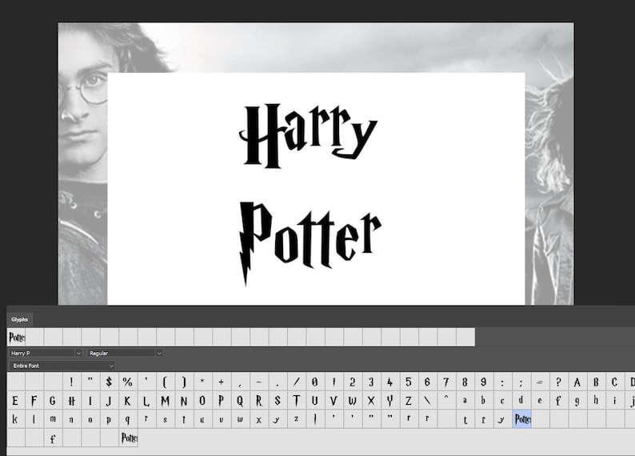Select the uppercase K glyph
Viewport: 635px width, 456px height.
pos(128,401)
